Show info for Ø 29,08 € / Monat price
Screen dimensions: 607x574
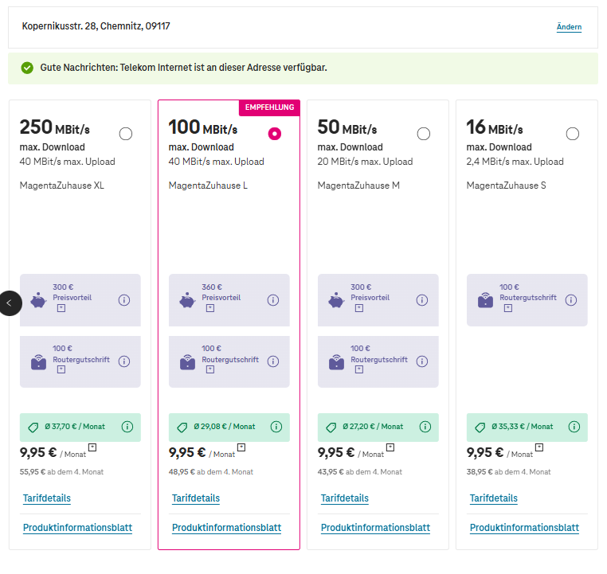pos(276,427)
